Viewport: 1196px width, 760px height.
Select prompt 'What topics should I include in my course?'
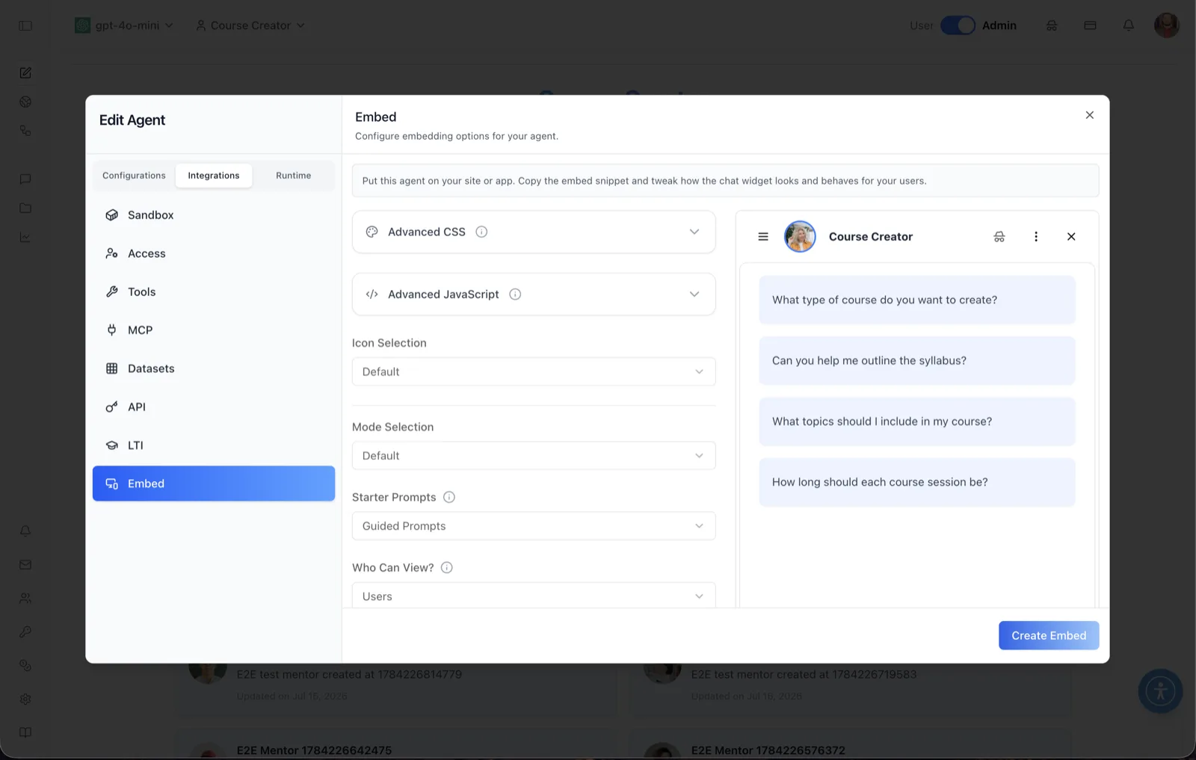pos(917,421)
